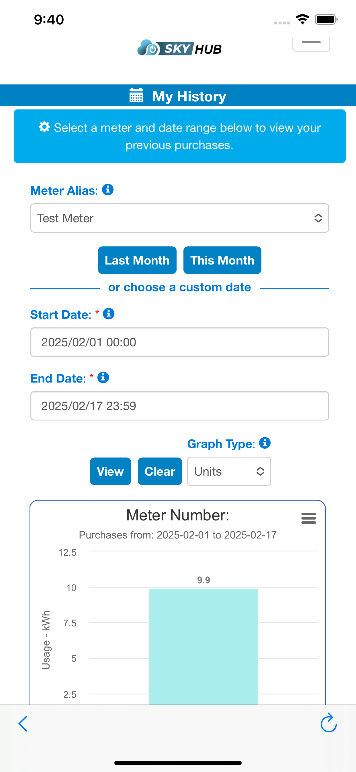This screenshot has width=356, height=772.
Task: Open the Units graph type dropdown
Action: point(229,471)
